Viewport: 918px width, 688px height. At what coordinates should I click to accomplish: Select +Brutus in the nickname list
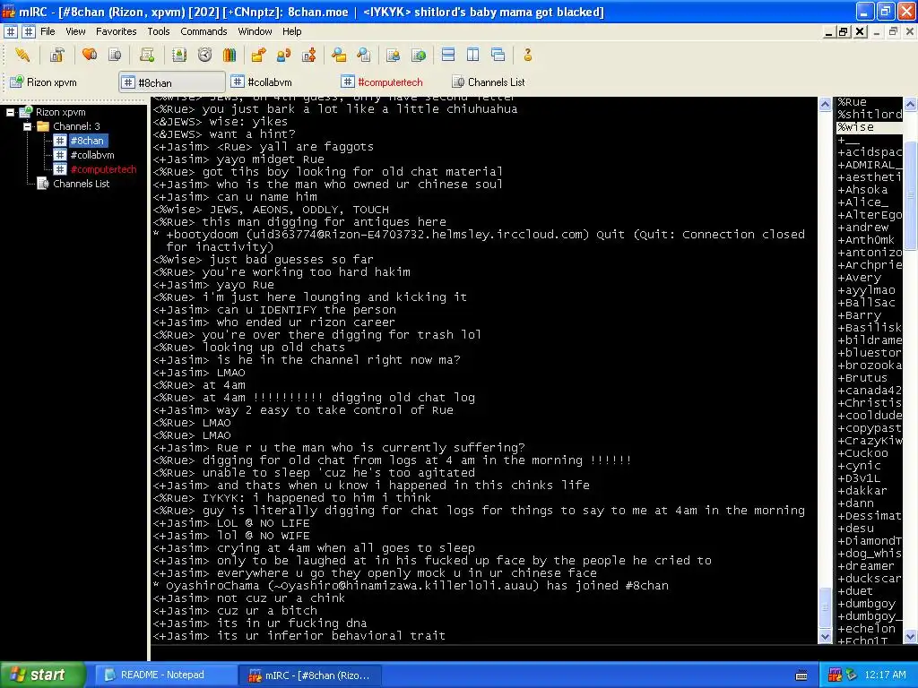pos(869,378)
